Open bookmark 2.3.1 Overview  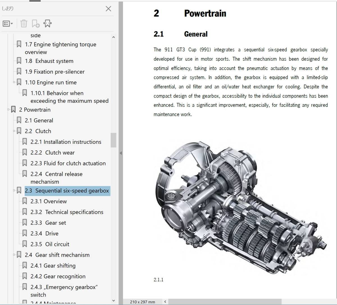[49, 201]
